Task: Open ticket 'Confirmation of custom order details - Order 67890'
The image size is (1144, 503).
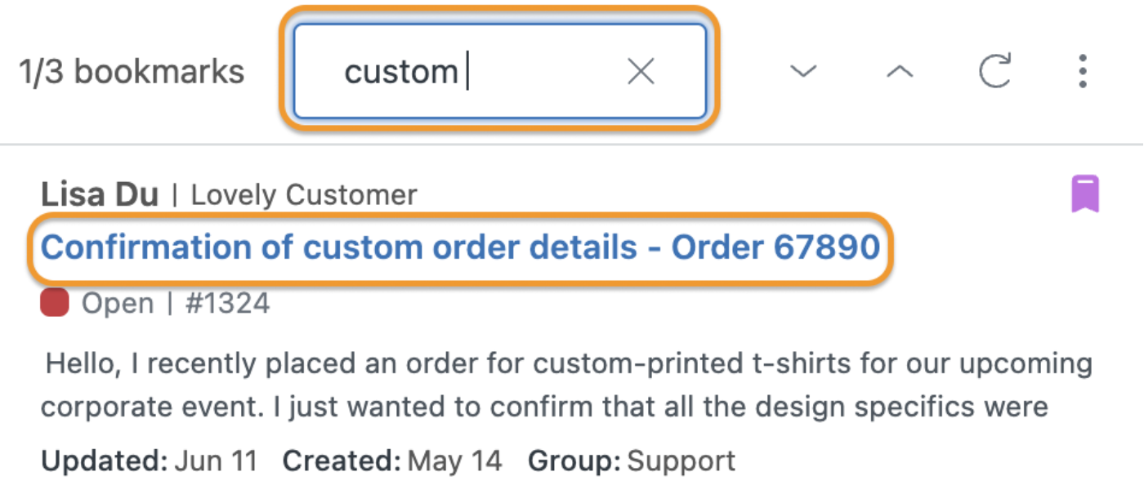Action: coord(461,247)
